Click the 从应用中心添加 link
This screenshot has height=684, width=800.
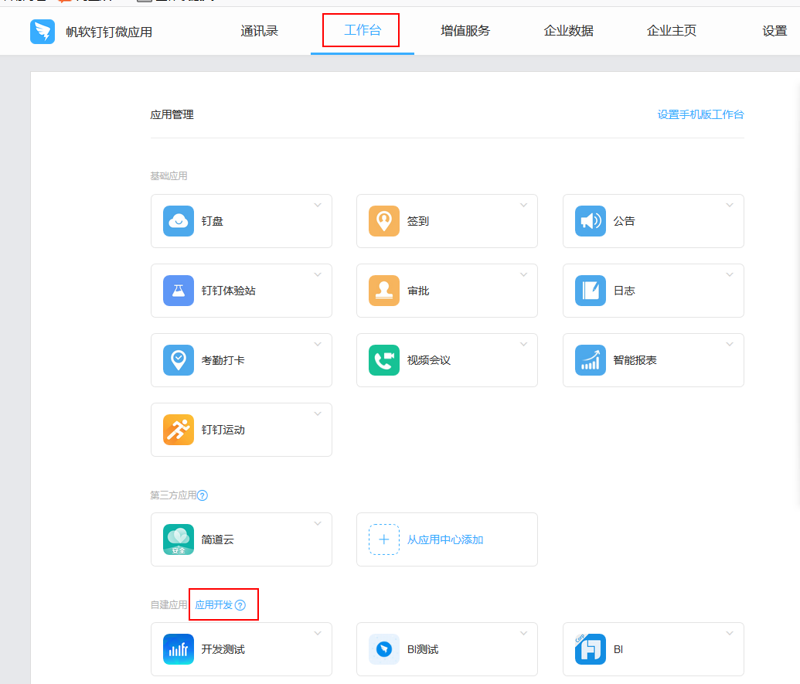(445, 539)
